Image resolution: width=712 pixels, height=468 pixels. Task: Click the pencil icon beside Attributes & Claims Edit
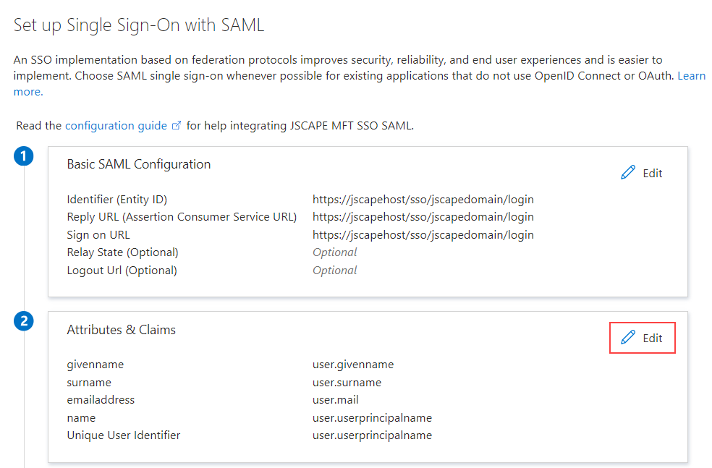(x=627, y=338)
